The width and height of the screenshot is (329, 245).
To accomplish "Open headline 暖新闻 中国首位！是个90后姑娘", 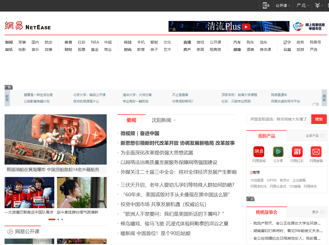I will click(155, 233).
